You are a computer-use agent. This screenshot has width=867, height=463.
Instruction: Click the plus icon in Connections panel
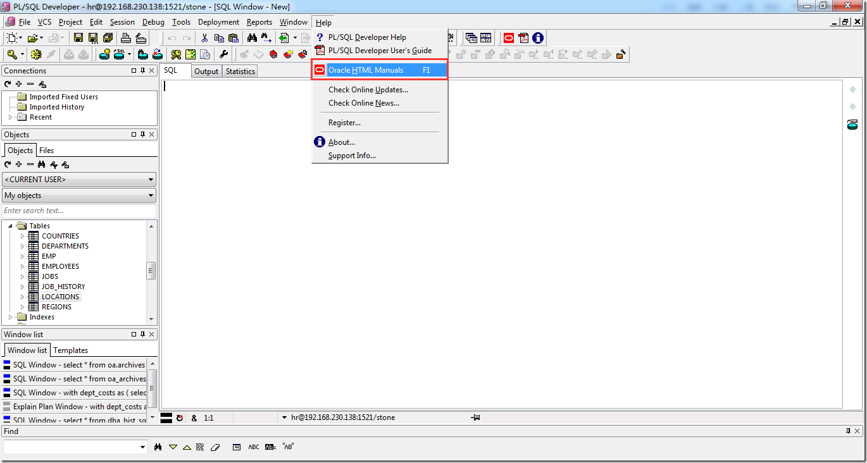pyautogui.click(x=19, y=84)
